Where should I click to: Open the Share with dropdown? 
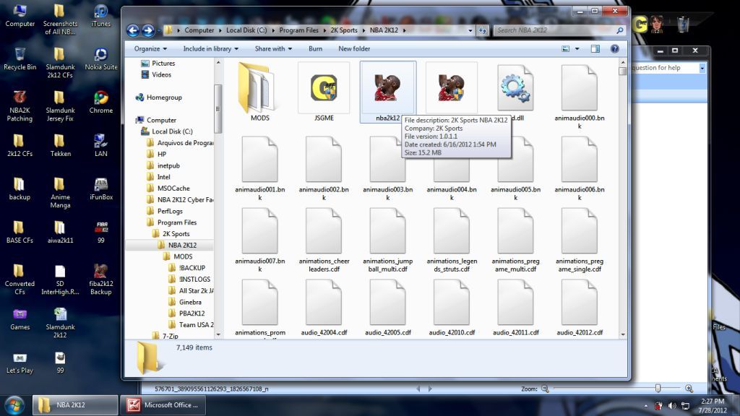point(273,48)
